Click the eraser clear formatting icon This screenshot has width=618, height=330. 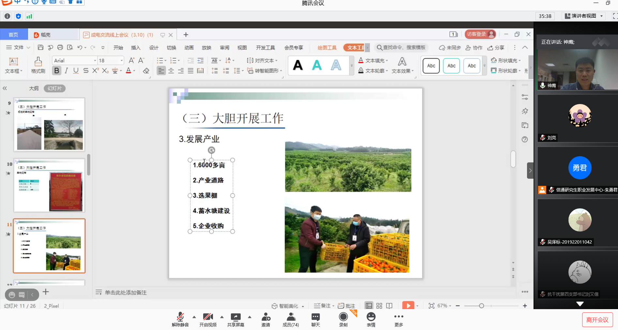[x=146, y=71]
